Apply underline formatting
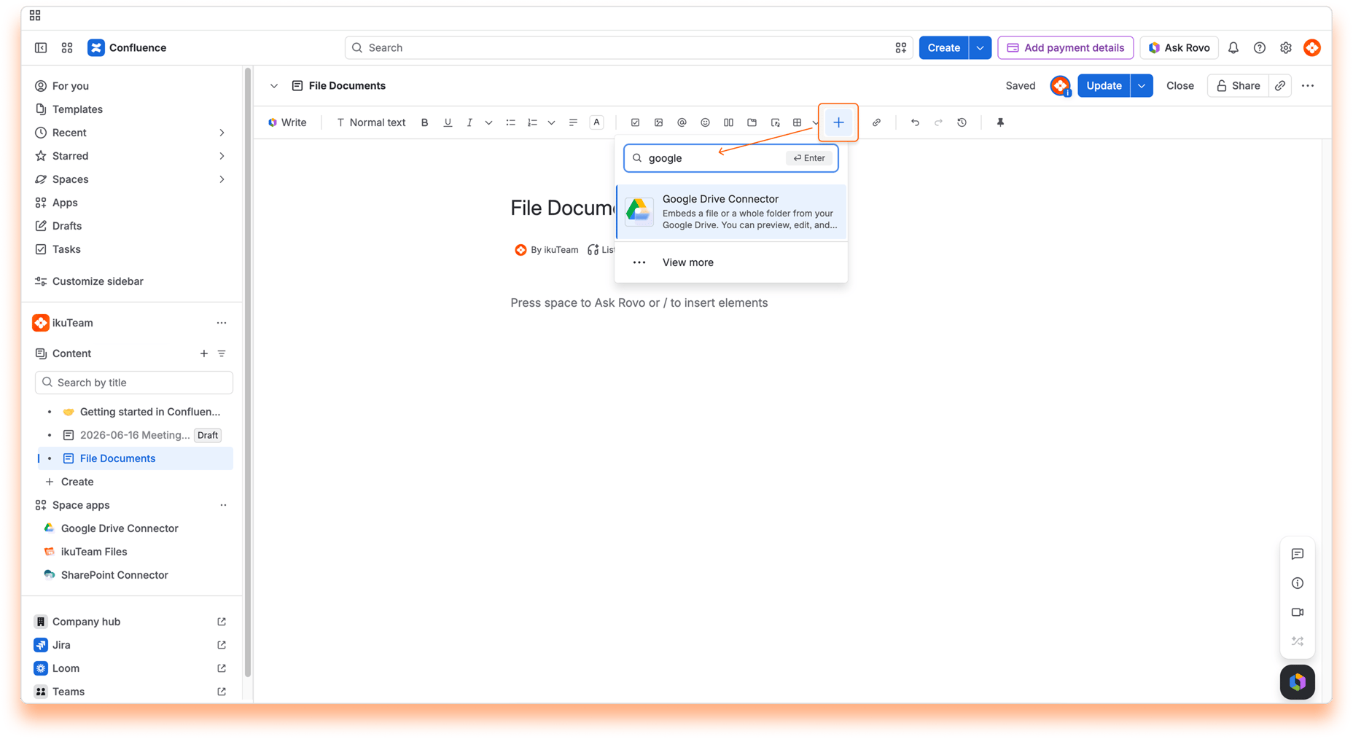 click(x=448, y=122)
